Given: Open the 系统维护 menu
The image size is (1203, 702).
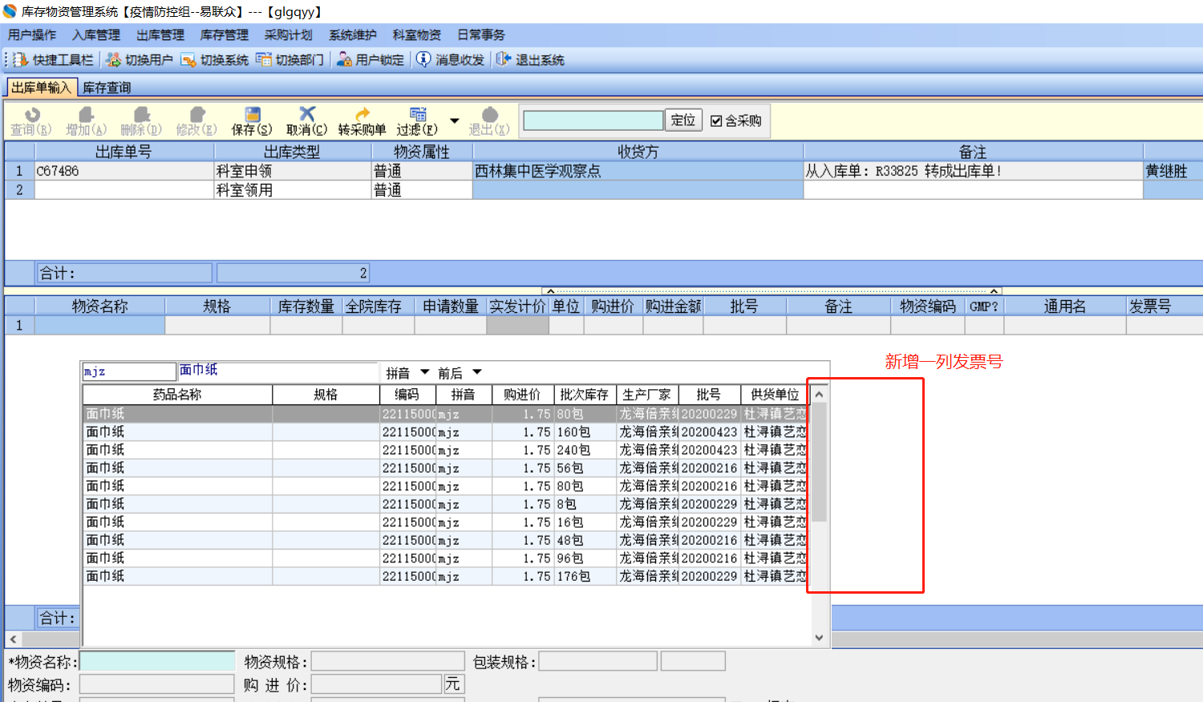Looking at the screenshot, I should click(x=353, y=34).
